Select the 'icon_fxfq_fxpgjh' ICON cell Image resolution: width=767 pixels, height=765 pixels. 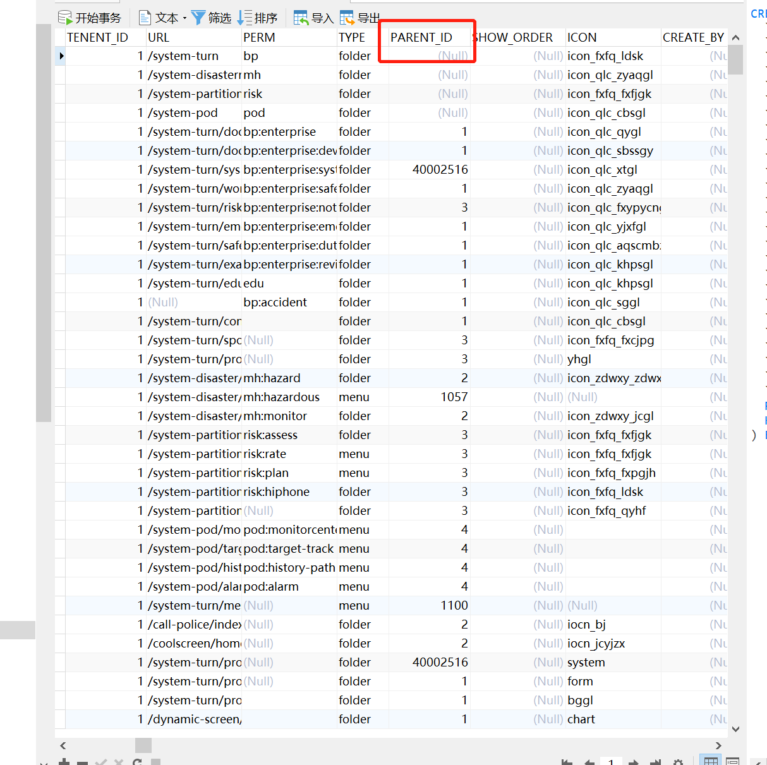point(613,473)
